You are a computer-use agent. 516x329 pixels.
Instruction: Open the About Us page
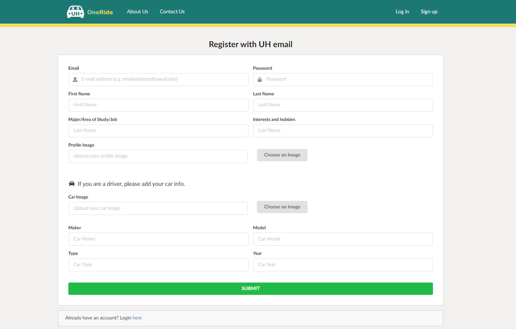(137, 12)
